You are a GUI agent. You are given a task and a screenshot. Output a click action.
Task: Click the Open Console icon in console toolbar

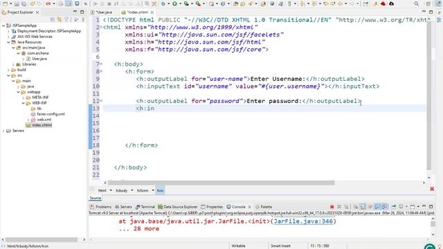(413, 207)
